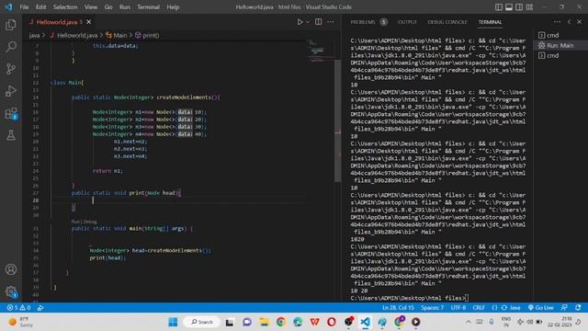Close the terminal panel
588x331 pixels.
(x=580, y=22)
